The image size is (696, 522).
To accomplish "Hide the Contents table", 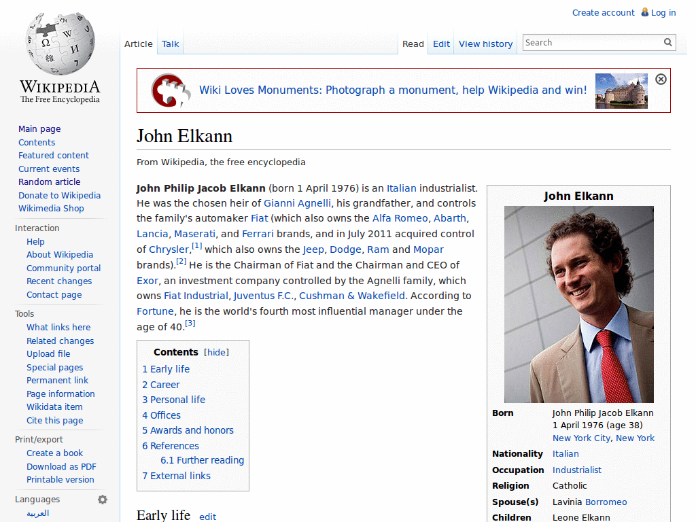I will [x=217, y=352].
